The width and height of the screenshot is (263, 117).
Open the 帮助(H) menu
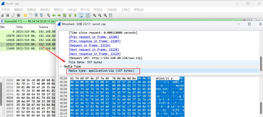pyautogui.click(x=139, y=10)
